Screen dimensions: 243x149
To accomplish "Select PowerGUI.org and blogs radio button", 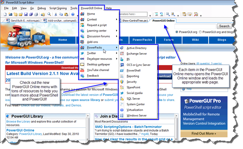I will (200, 32).
